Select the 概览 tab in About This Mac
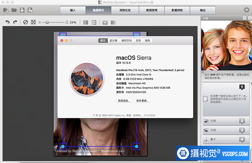Viewport: 252px width, 163px height. [x=103, y=41]
